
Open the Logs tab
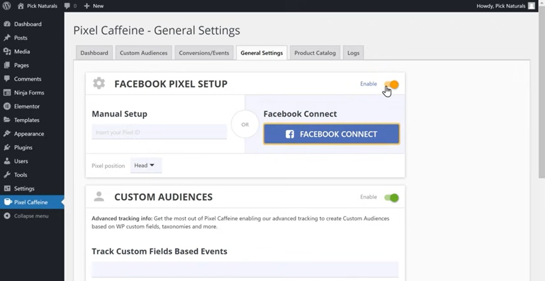click(353, 53)
